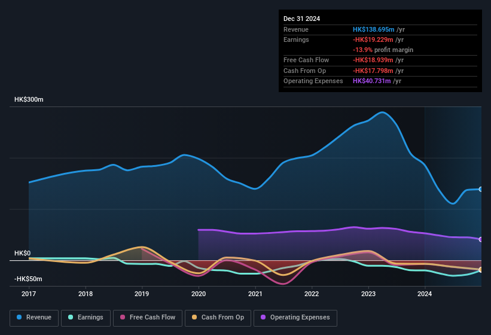
Task: Click the 2023 x-axis label
Action: point(368,294)
